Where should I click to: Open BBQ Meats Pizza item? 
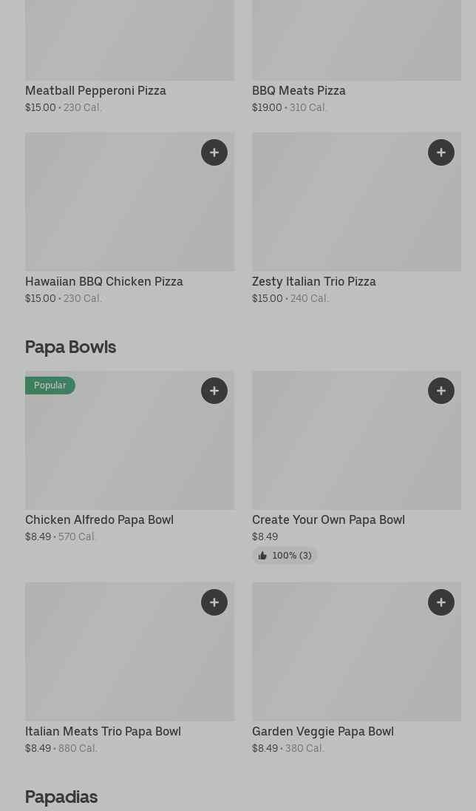pos(299,90)
